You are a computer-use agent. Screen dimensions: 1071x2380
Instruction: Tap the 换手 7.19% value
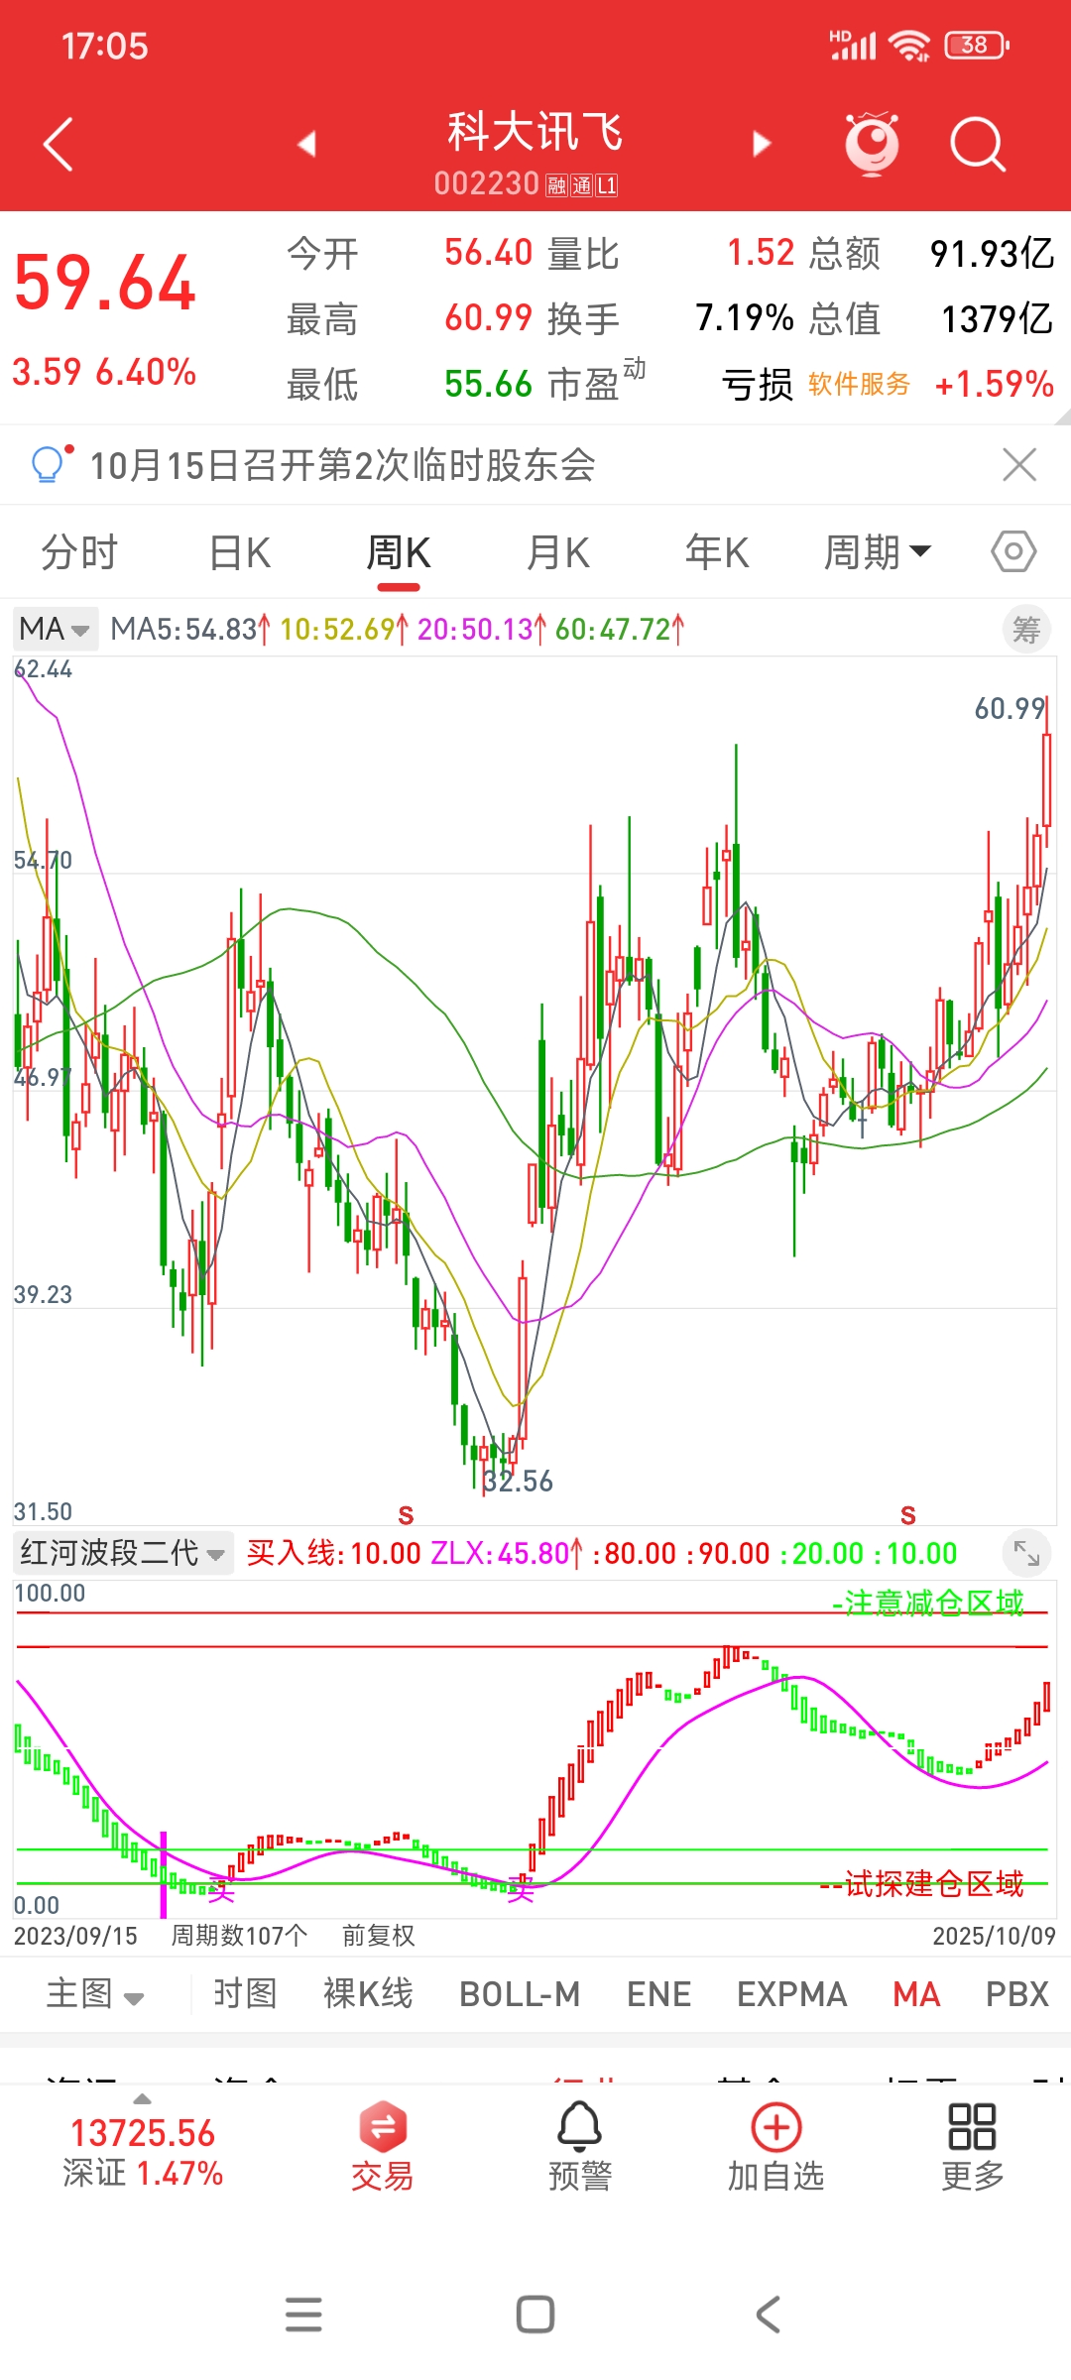(745, 318)
